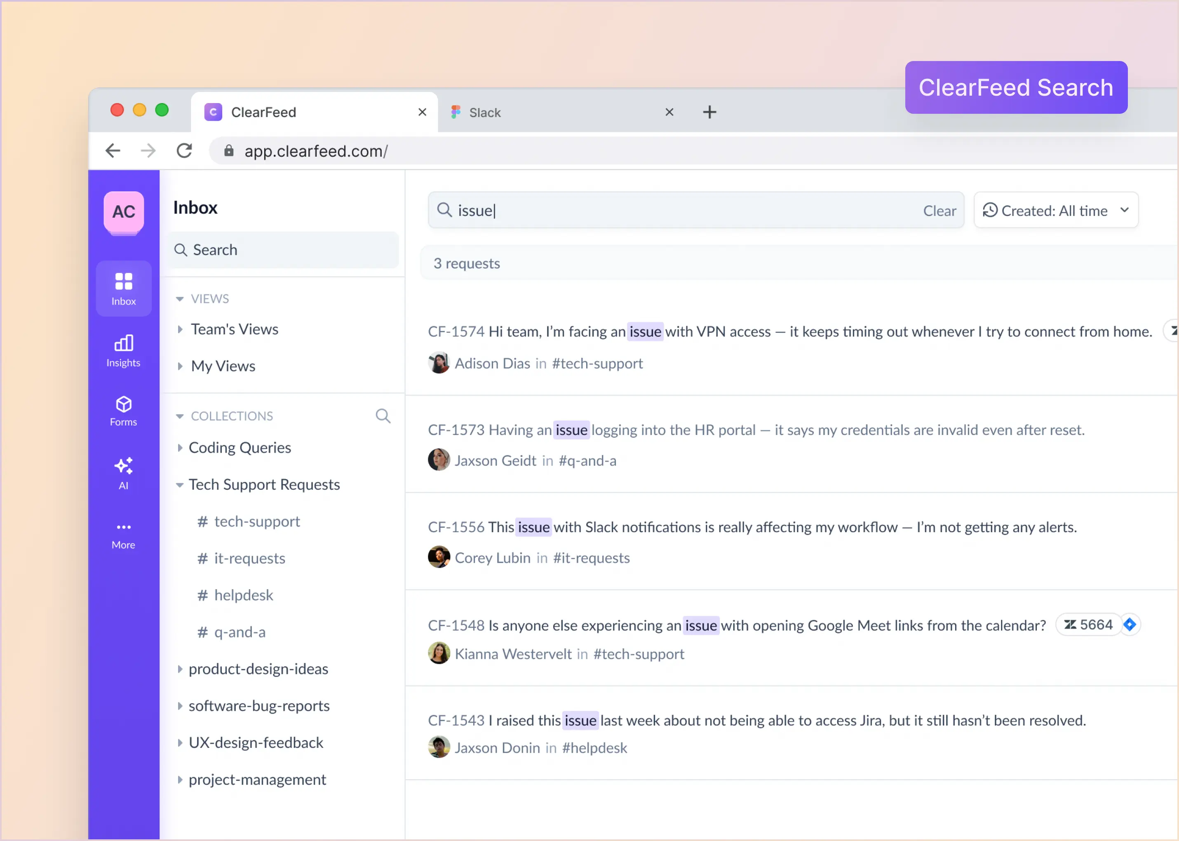Click the More options icon in sidebar

click(x=123, y=533)
